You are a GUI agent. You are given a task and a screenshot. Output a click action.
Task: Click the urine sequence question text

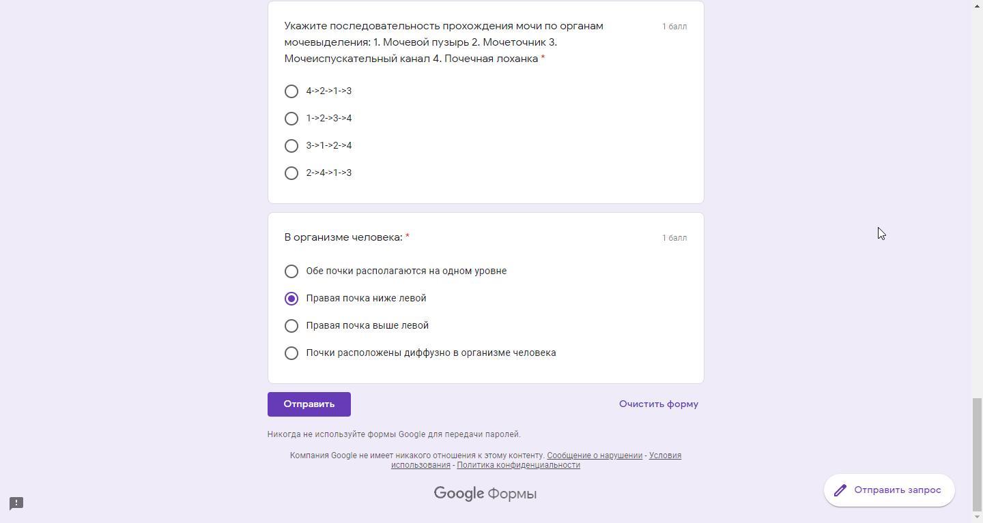[444, 42]
